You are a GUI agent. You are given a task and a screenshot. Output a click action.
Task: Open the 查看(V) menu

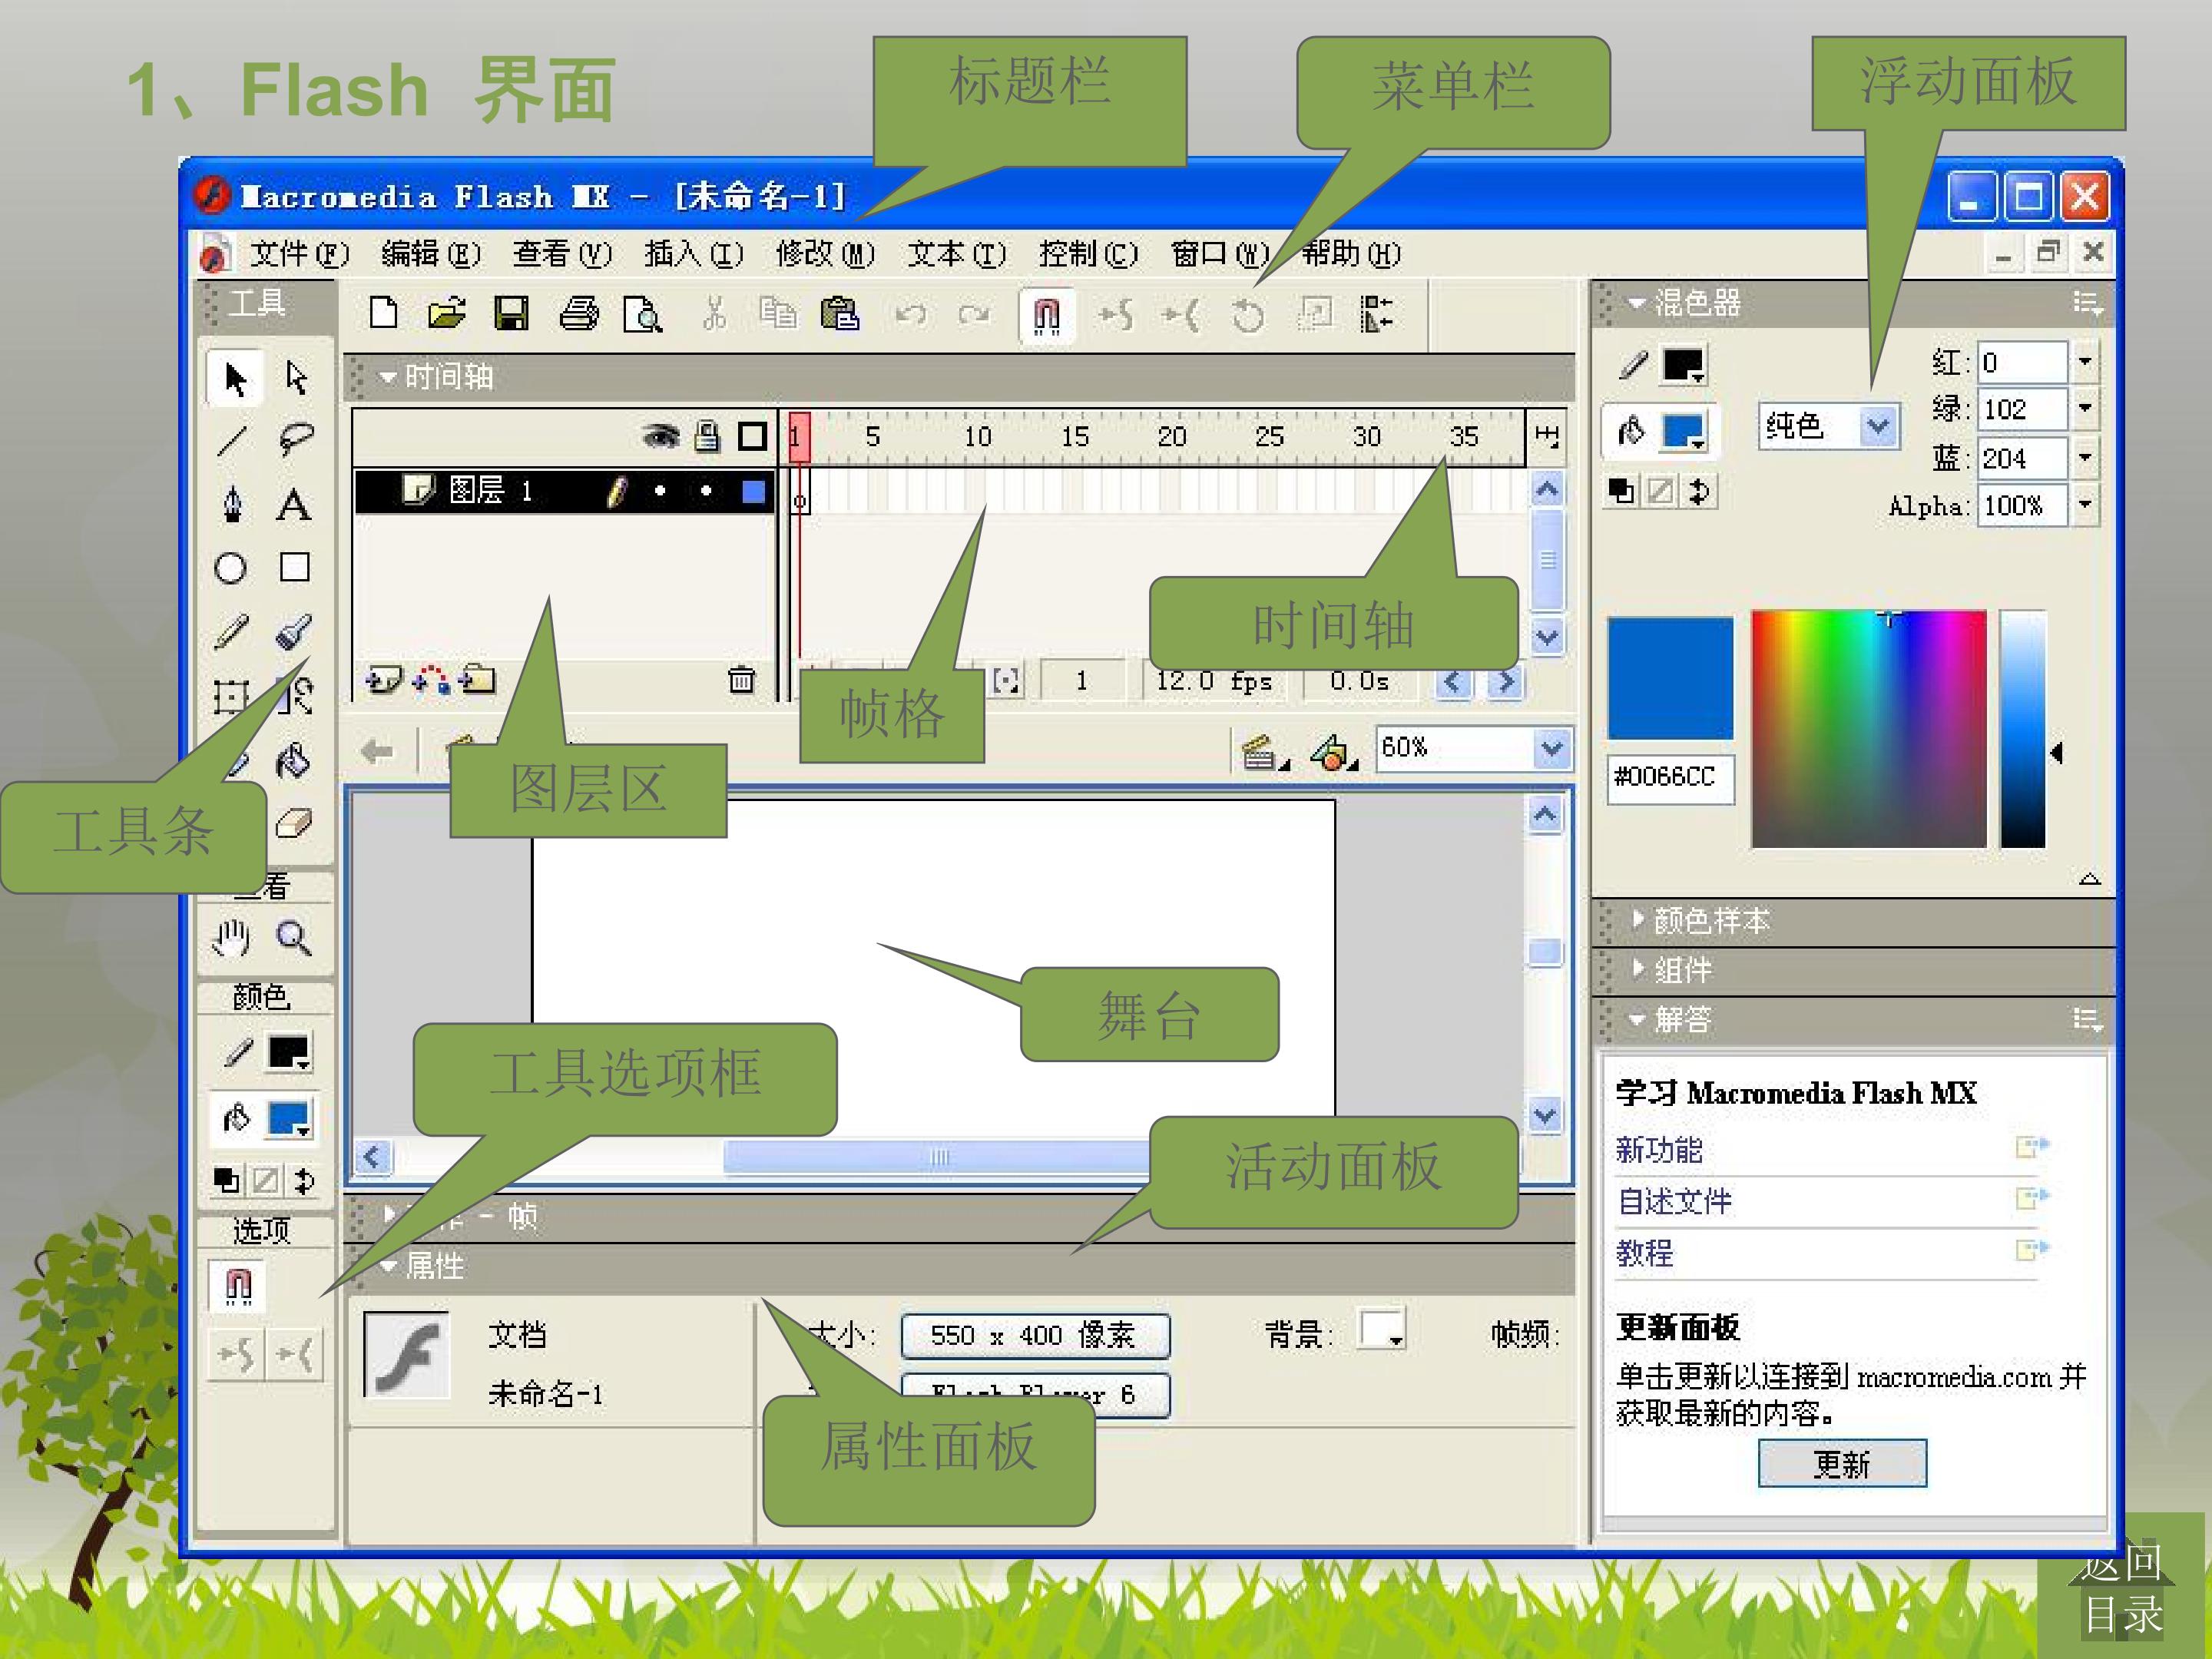562,254
